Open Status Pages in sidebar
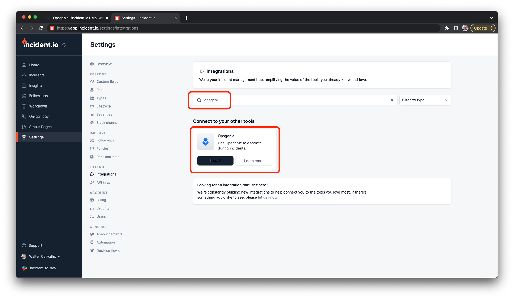Image resolution: width=514 pixels, height=299 pixels. tap(40, 127)
